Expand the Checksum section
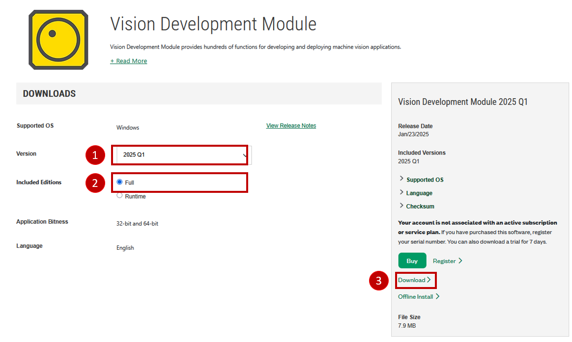The width and height of the screenshot is (572, 342). pyautogui.click(x=417, y=206)
